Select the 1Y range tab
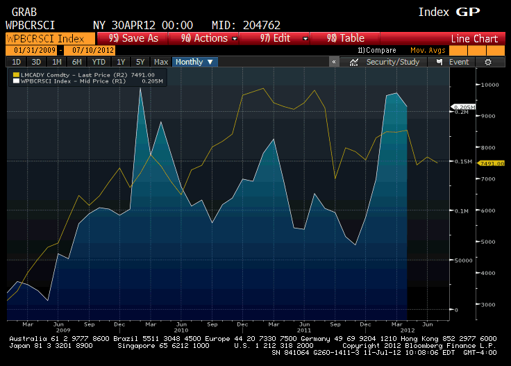 [x=121, y=62]
